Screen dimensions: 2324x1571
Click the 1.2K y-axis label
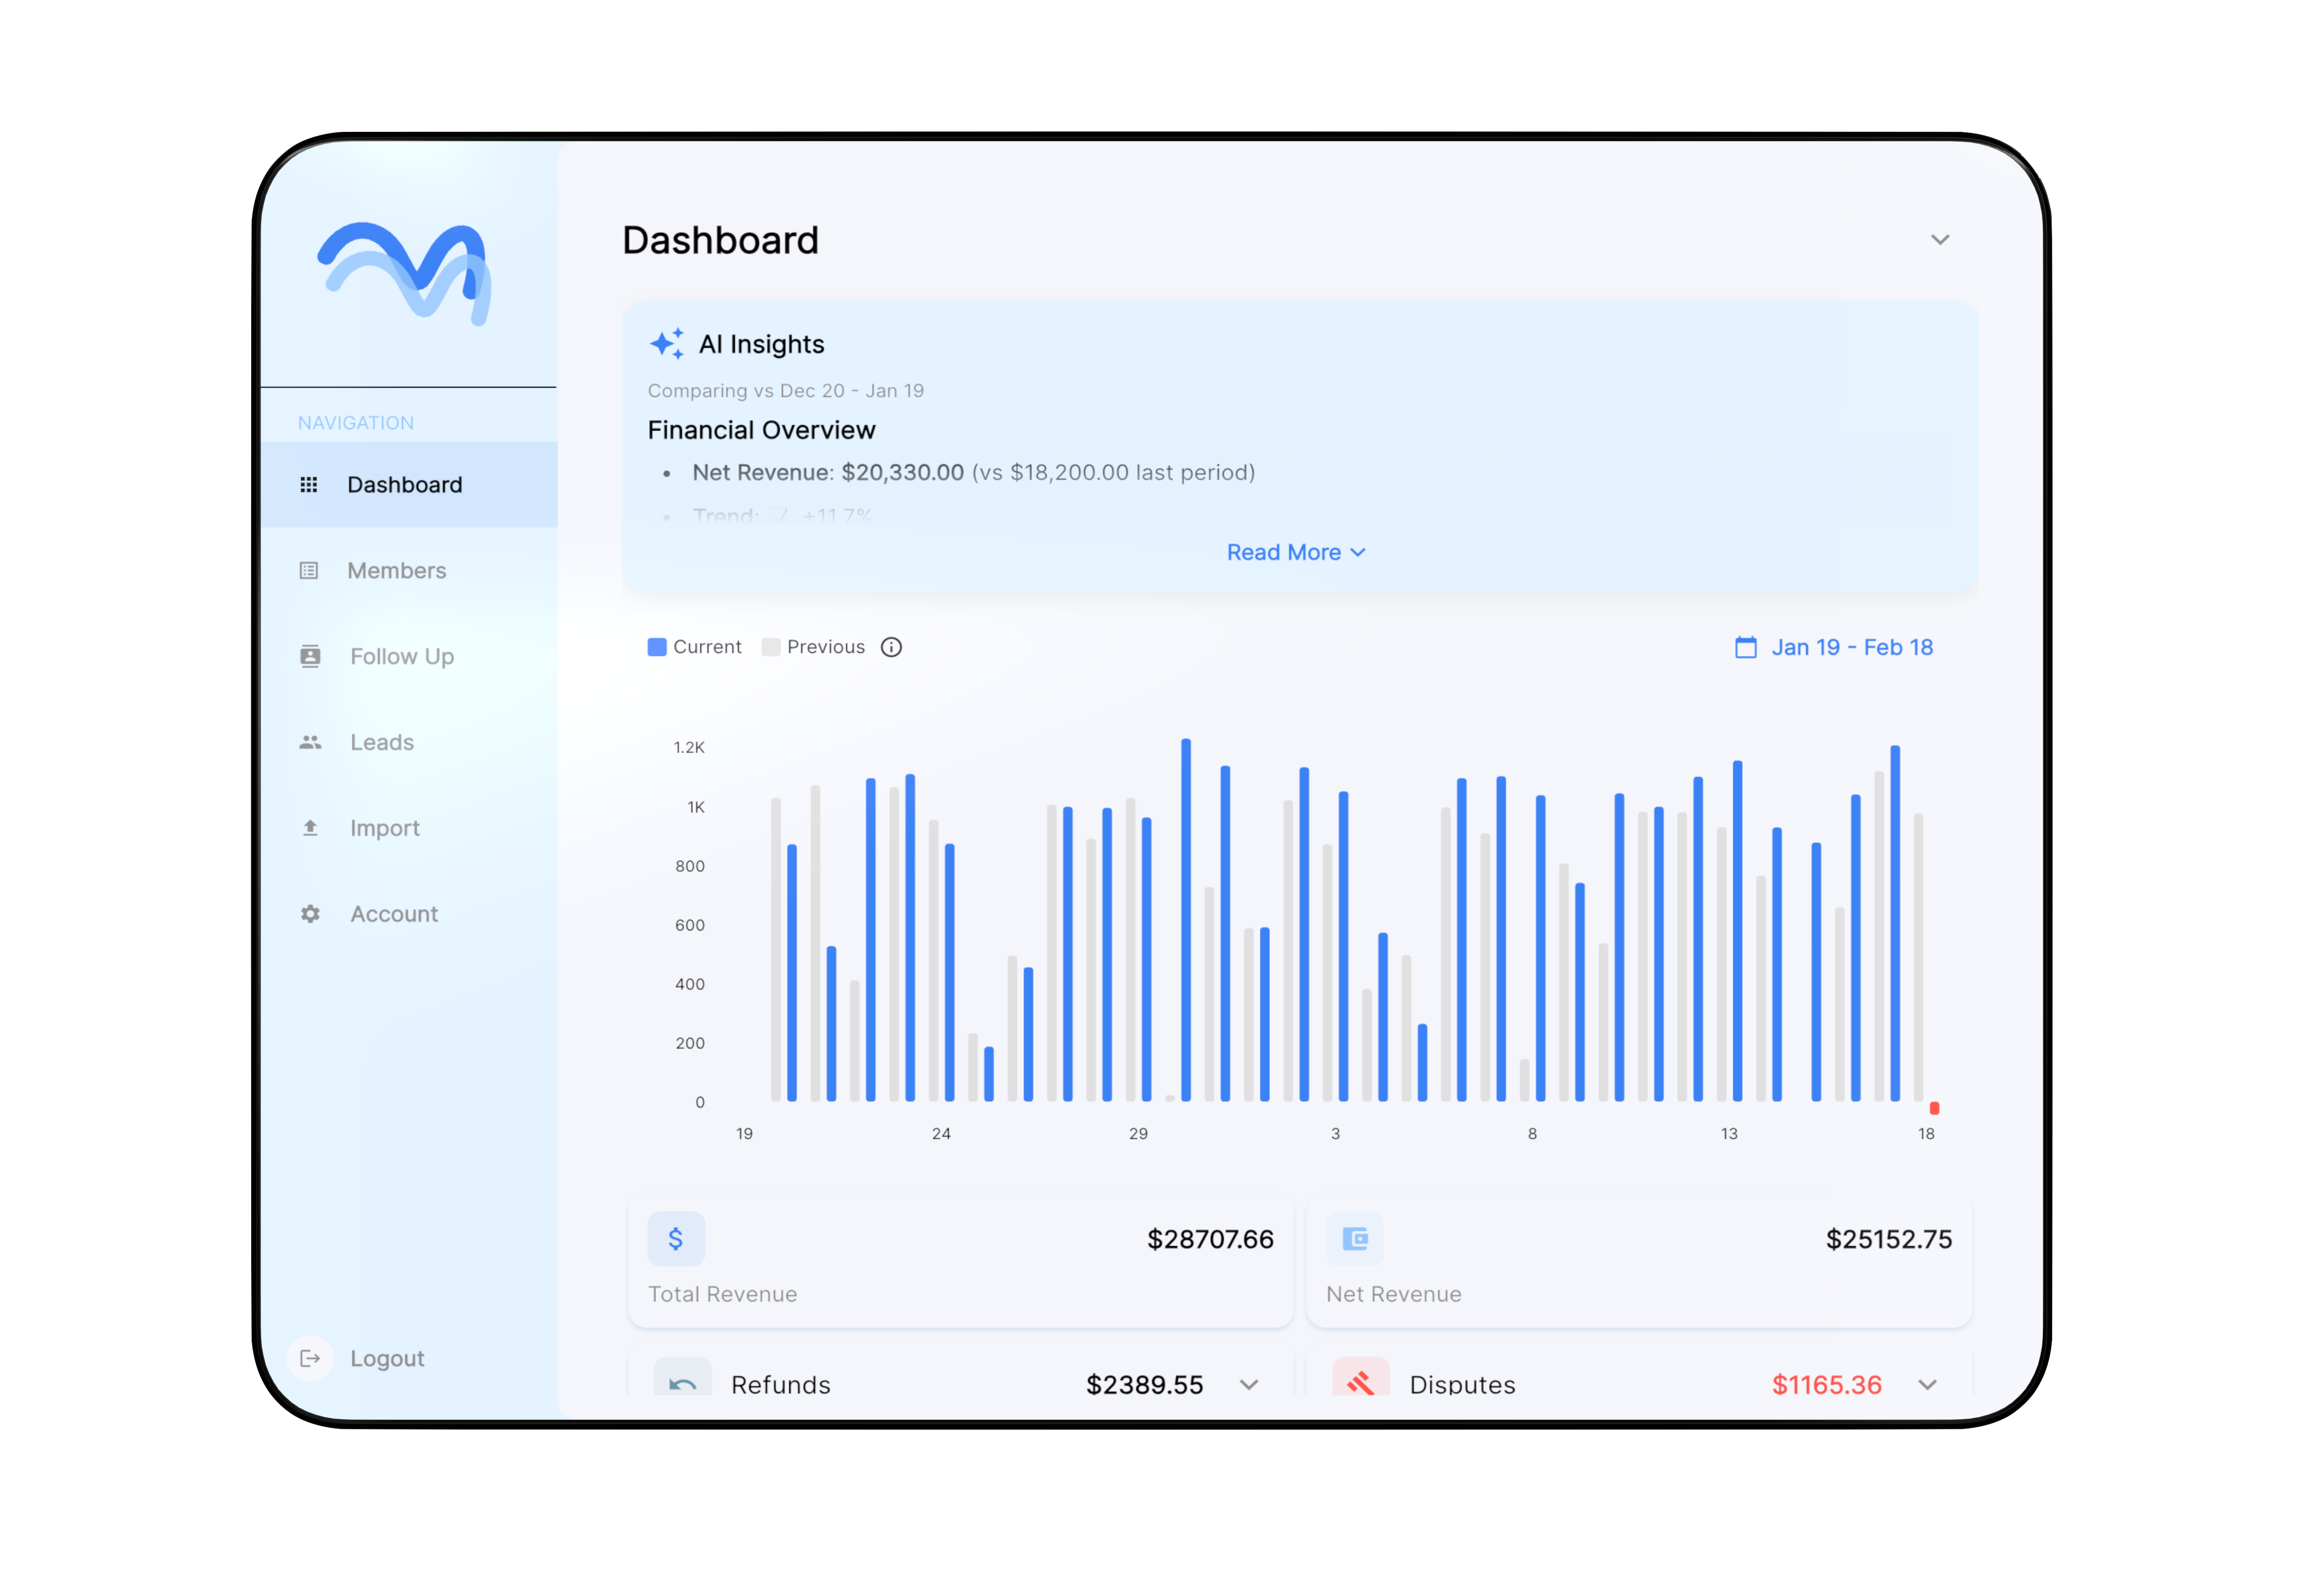(689, 748)
